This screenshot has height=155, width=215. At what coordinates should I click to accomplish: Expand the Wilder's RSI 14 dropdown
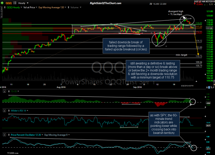tap(28, 111)
